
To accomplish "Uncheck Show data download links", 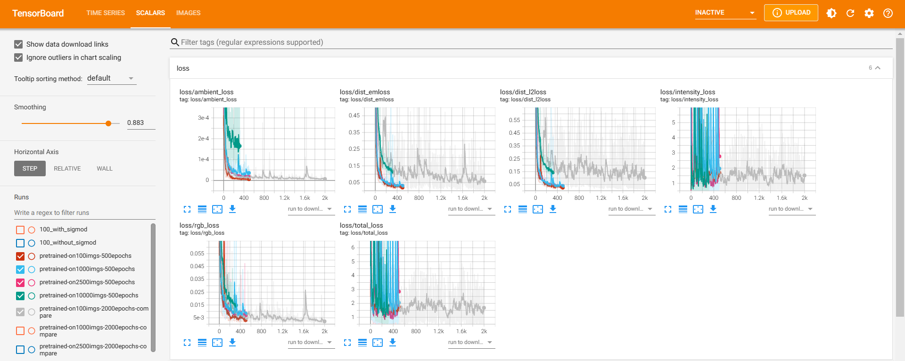I will click(18, 44).
